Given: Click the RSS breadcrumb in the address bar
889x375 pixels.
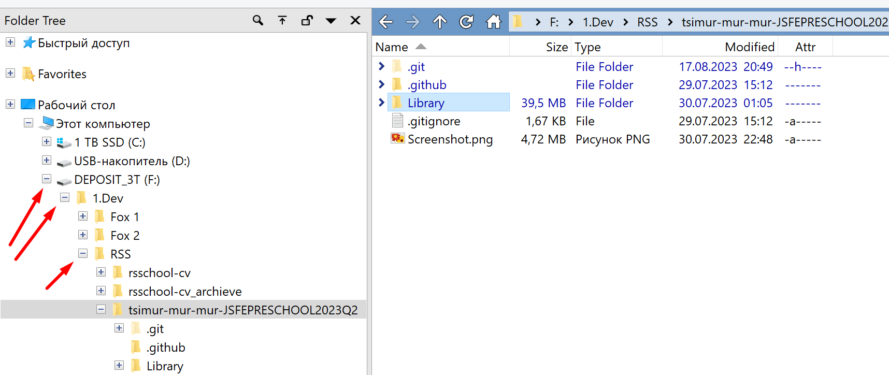Looking at the screenshot, I should click(x=647, y=22).
